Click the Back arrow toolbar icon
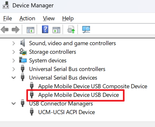Viewport: 155px width, 127px height. point(5,30)
